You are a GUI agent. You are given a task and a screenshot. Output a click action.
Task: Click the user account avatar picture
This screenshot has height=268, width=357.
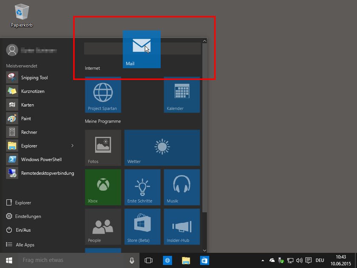pyautogui.click(x=12, y=50)
